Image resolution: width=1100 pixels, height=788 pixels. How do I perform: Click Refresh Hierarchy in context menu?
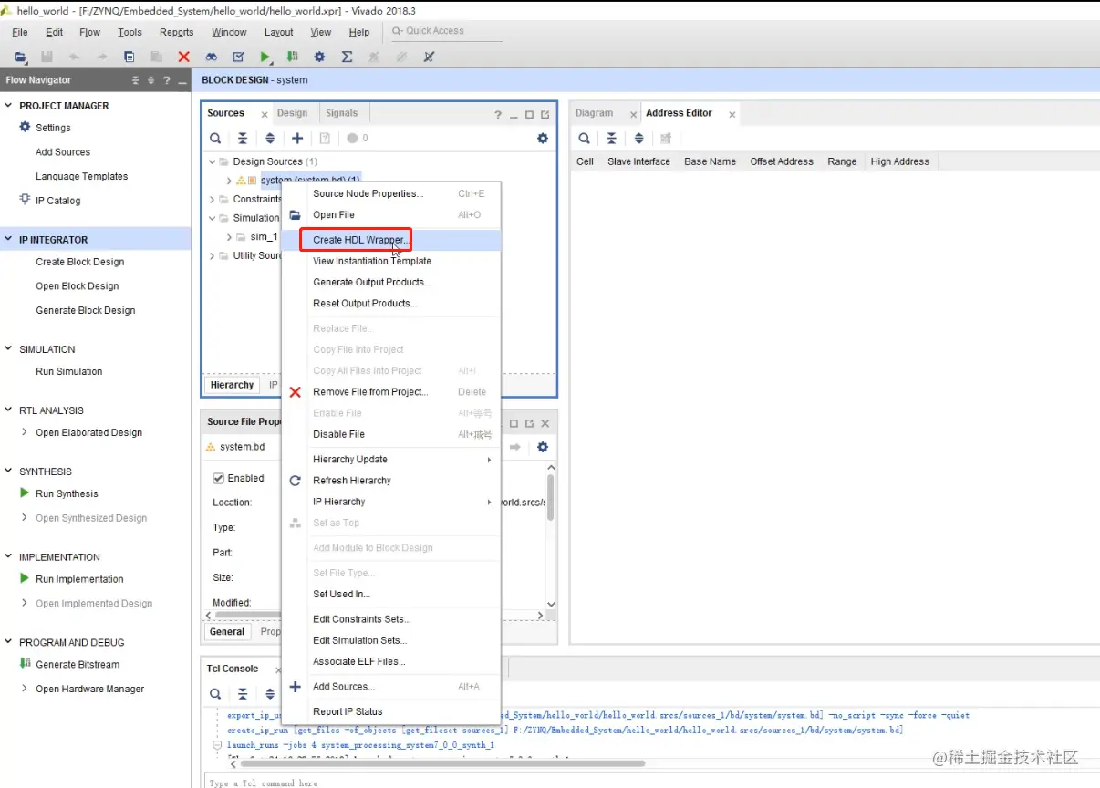click(x=391, y=481)
